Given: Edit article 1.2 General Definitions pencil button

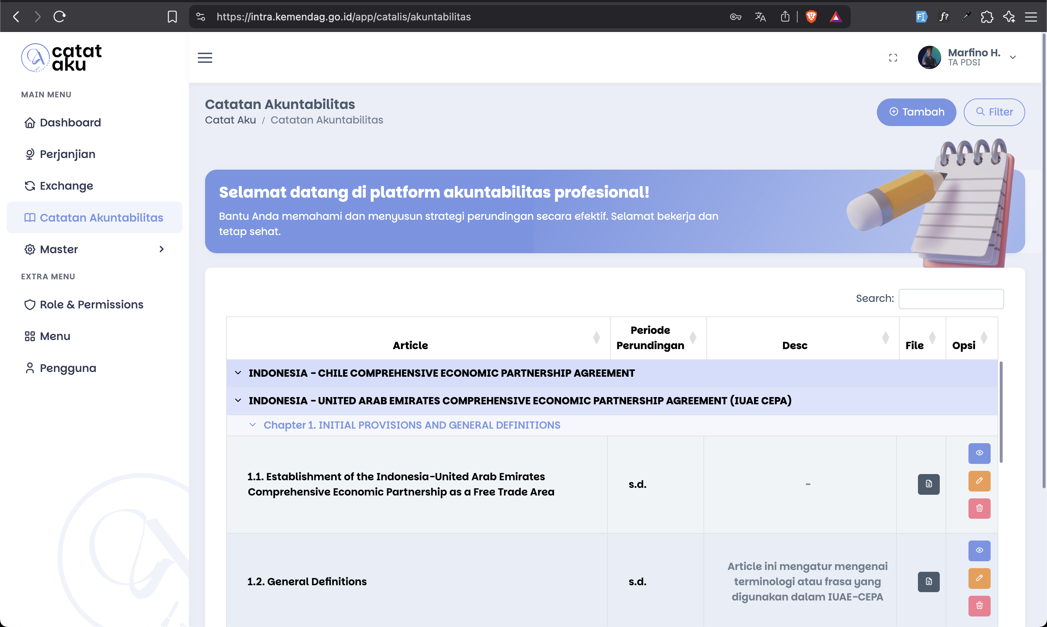Looking at the screenshot, I should tap(979, 578).
